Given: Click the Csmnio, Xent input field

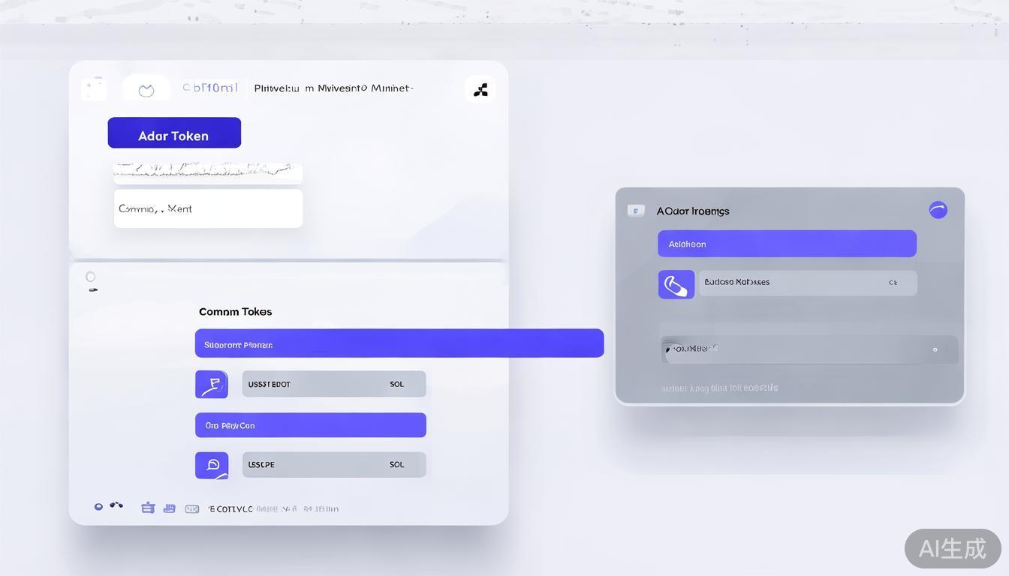Looking at the screenshot, I should pyautogui.click(x=208, y=208).
